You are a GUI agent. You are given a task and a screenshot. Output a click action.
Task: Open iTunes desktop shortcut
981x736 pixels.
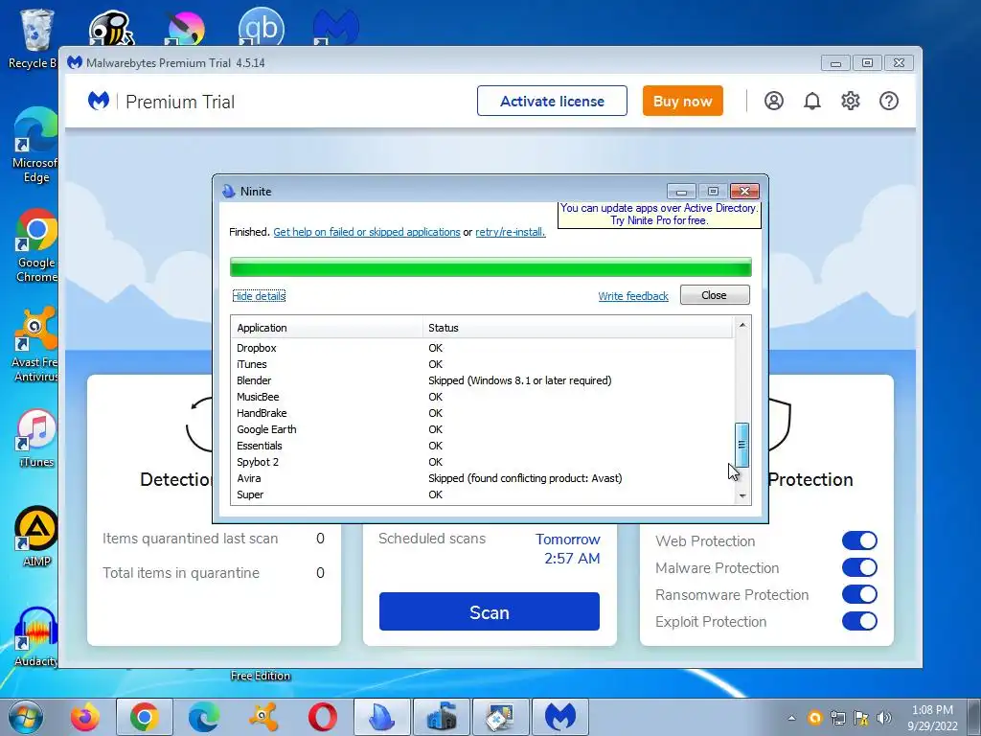(x=36, y=438)
